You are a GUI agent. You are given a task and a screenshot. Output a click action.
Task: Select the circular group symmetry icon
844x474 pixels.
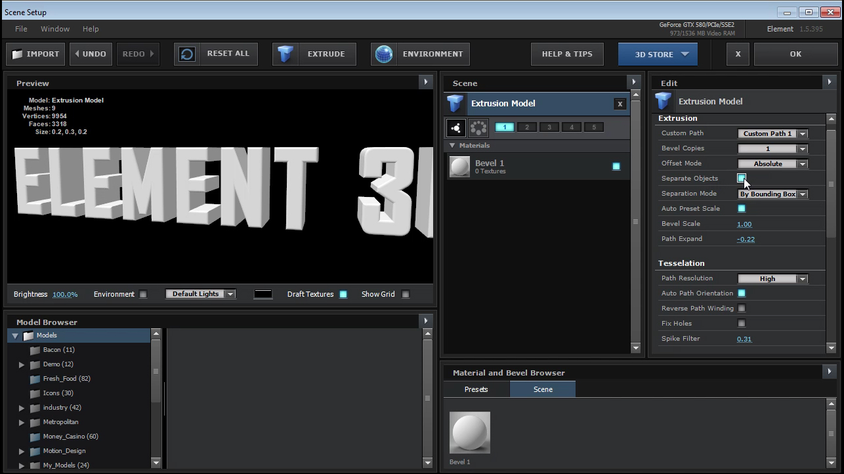[x=478, y=127]
